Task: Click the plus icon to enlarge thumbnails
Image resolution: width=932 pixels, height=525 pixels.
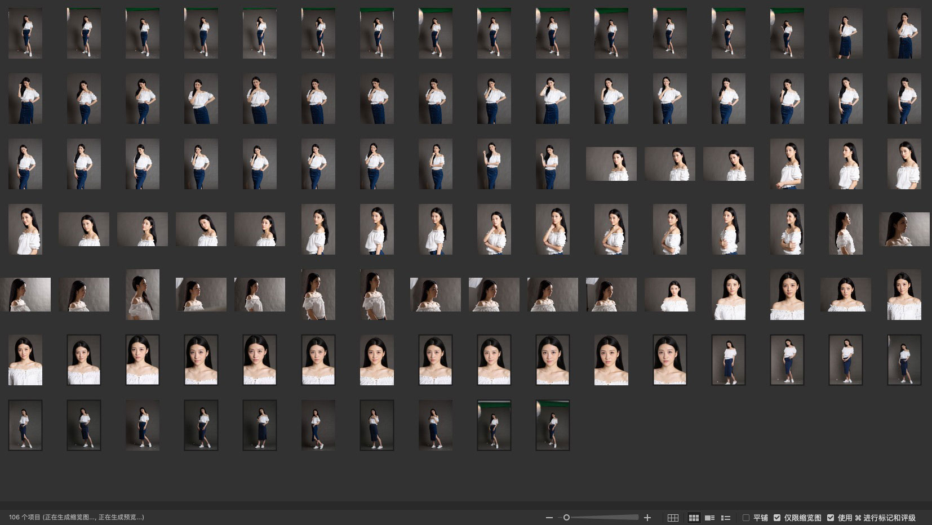Action: tap(647, 518)
